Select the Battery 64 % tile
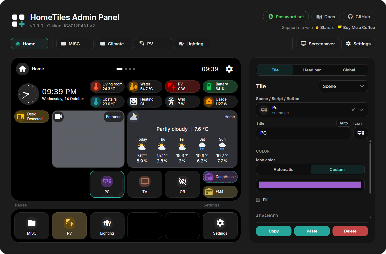386x254 pixels. pos(220,87)
